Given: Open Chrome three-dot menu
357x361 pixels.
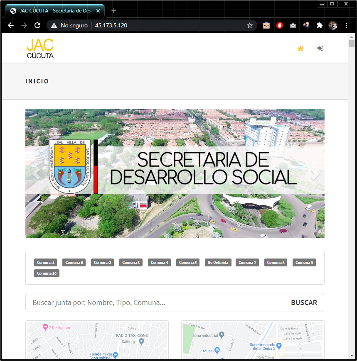Looking at the screenshot, I should (347, 25).
